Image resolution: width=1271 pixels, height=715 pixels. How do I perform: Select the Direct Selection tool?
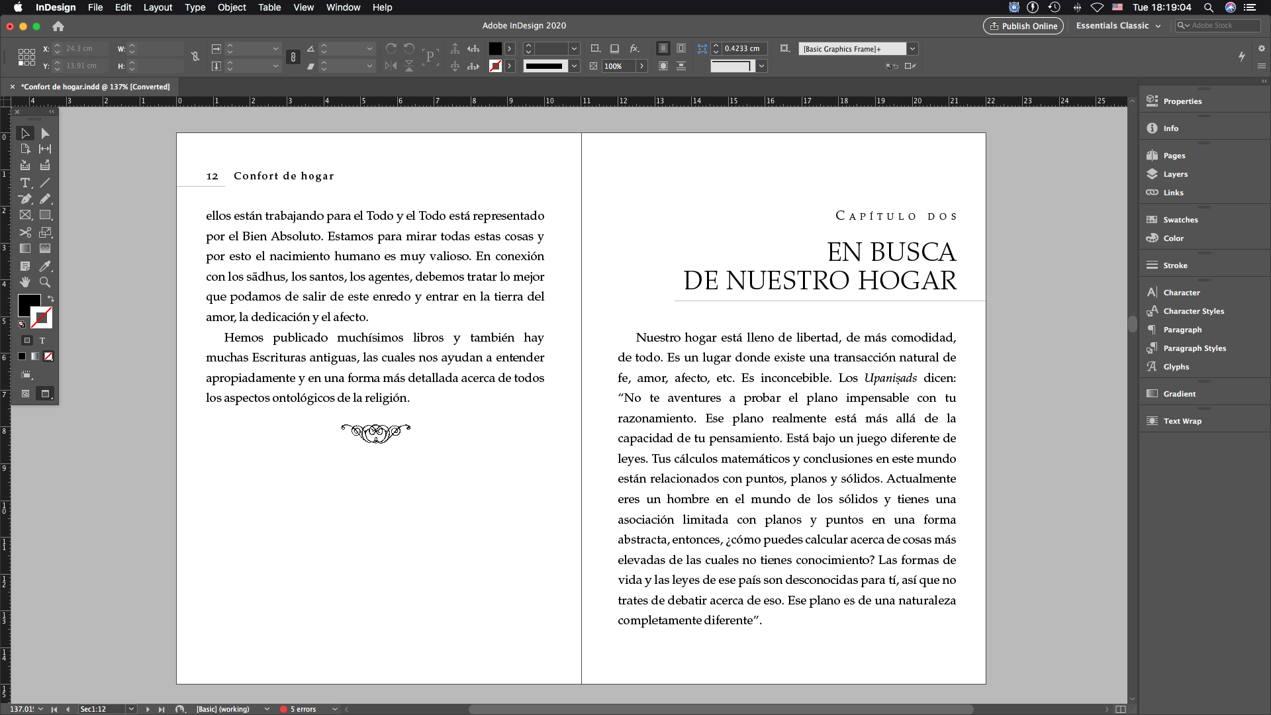point(45,134)
